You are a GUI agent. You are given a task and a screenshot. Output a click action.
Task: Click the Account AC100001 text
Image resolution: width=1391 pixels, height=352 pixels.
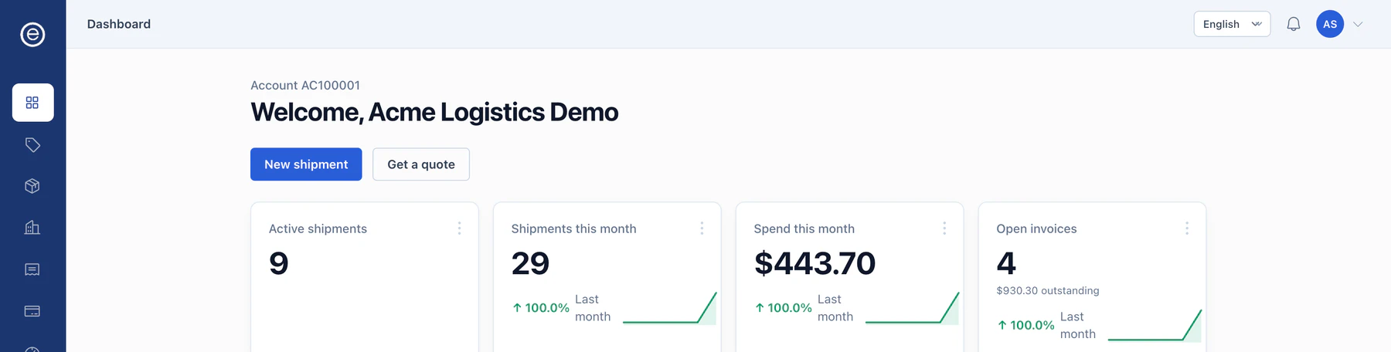[x=305, y=86]
